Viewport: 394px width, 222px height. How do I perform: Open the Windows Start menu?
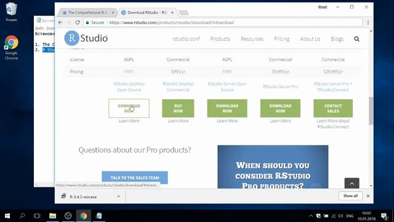pyautogui.click(x=7, y=216)
